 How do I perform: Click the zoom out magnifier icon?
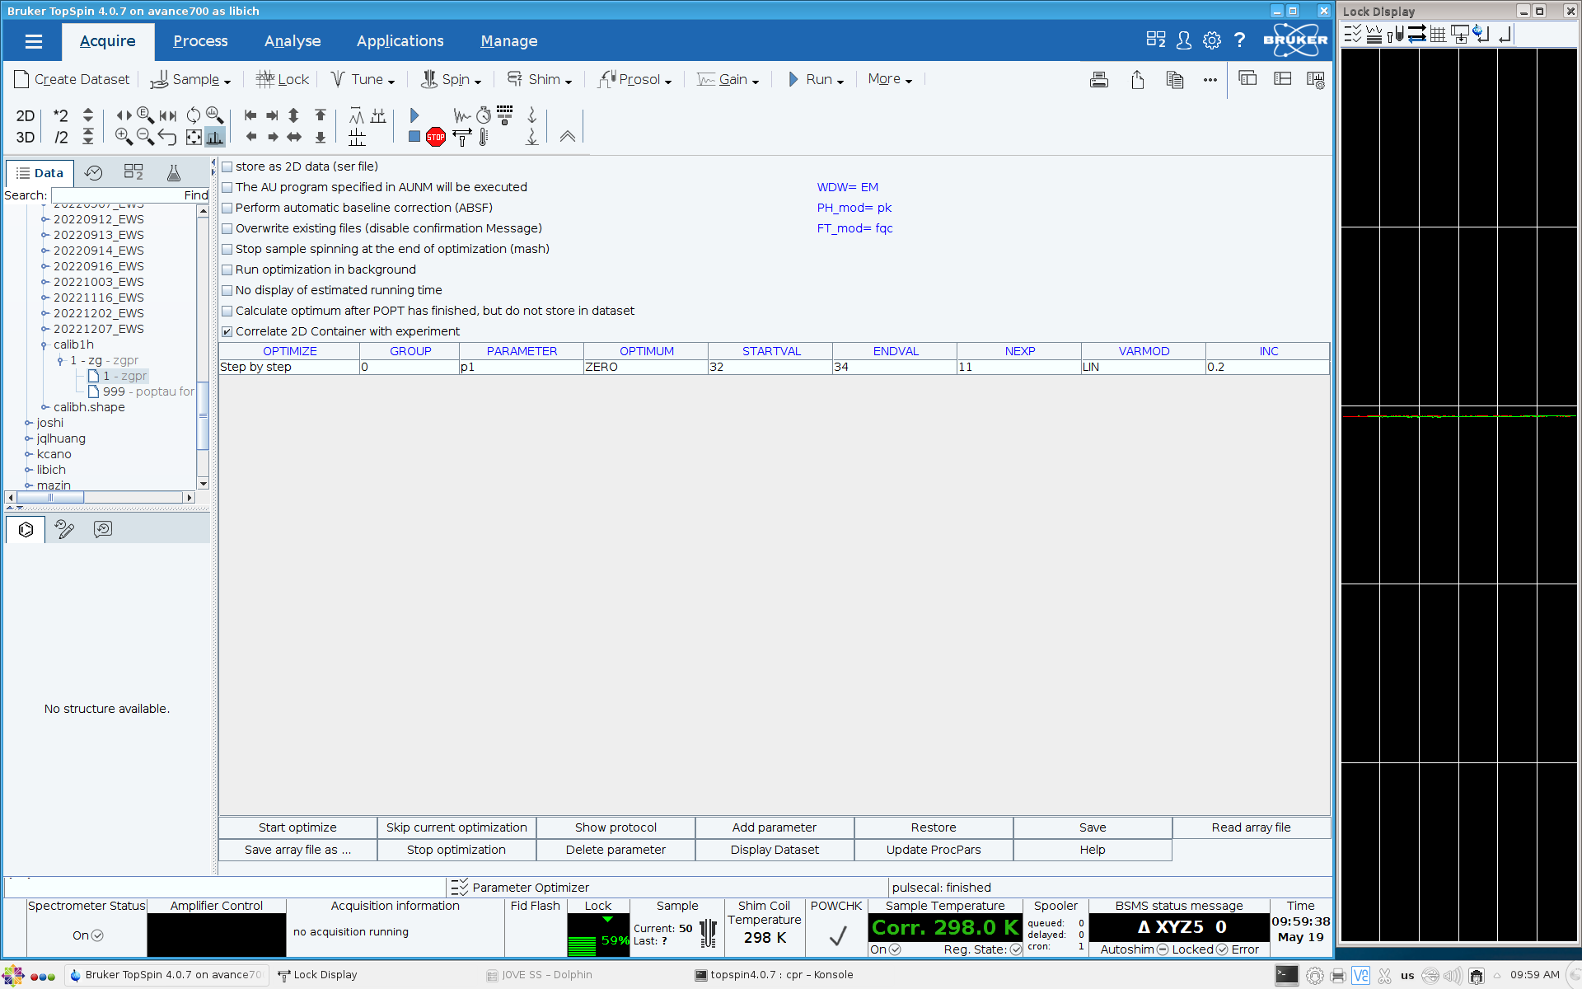(x=145, y=137)
